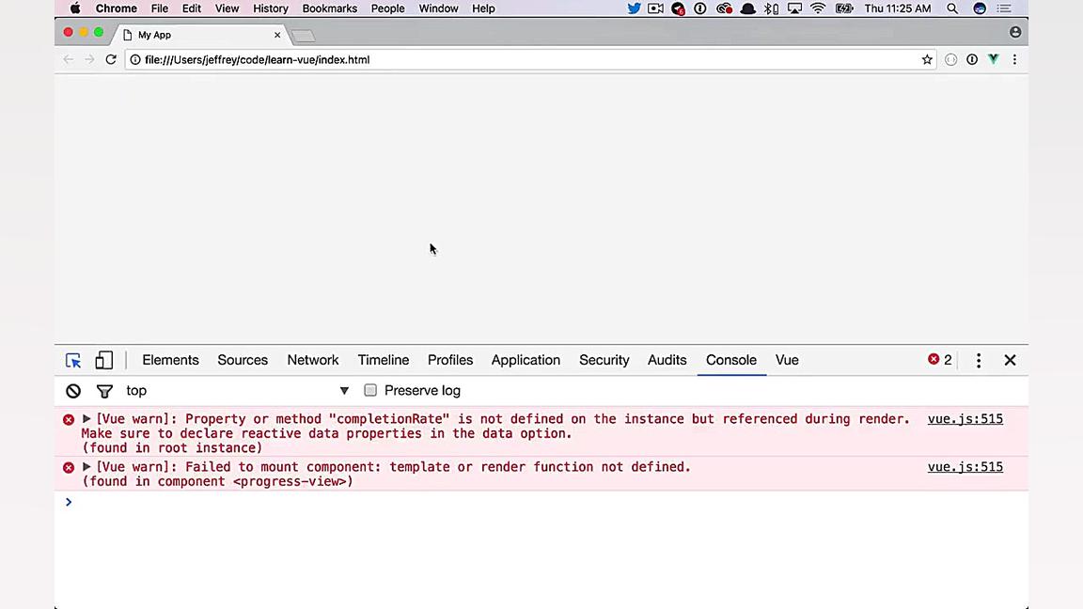
Task: Open the Apple menu
Action: click(74, 8)
